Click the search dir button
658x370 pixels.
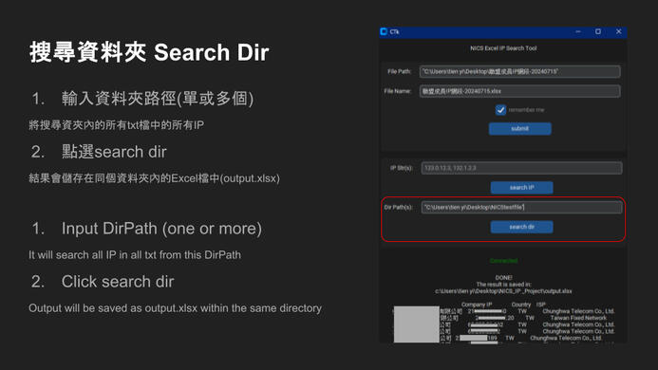521,227
